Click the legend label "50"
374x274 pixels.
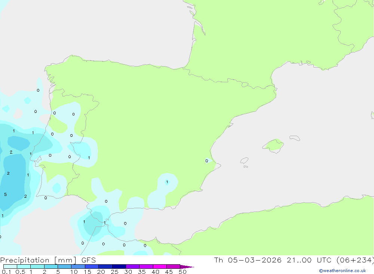coord(183,272)
